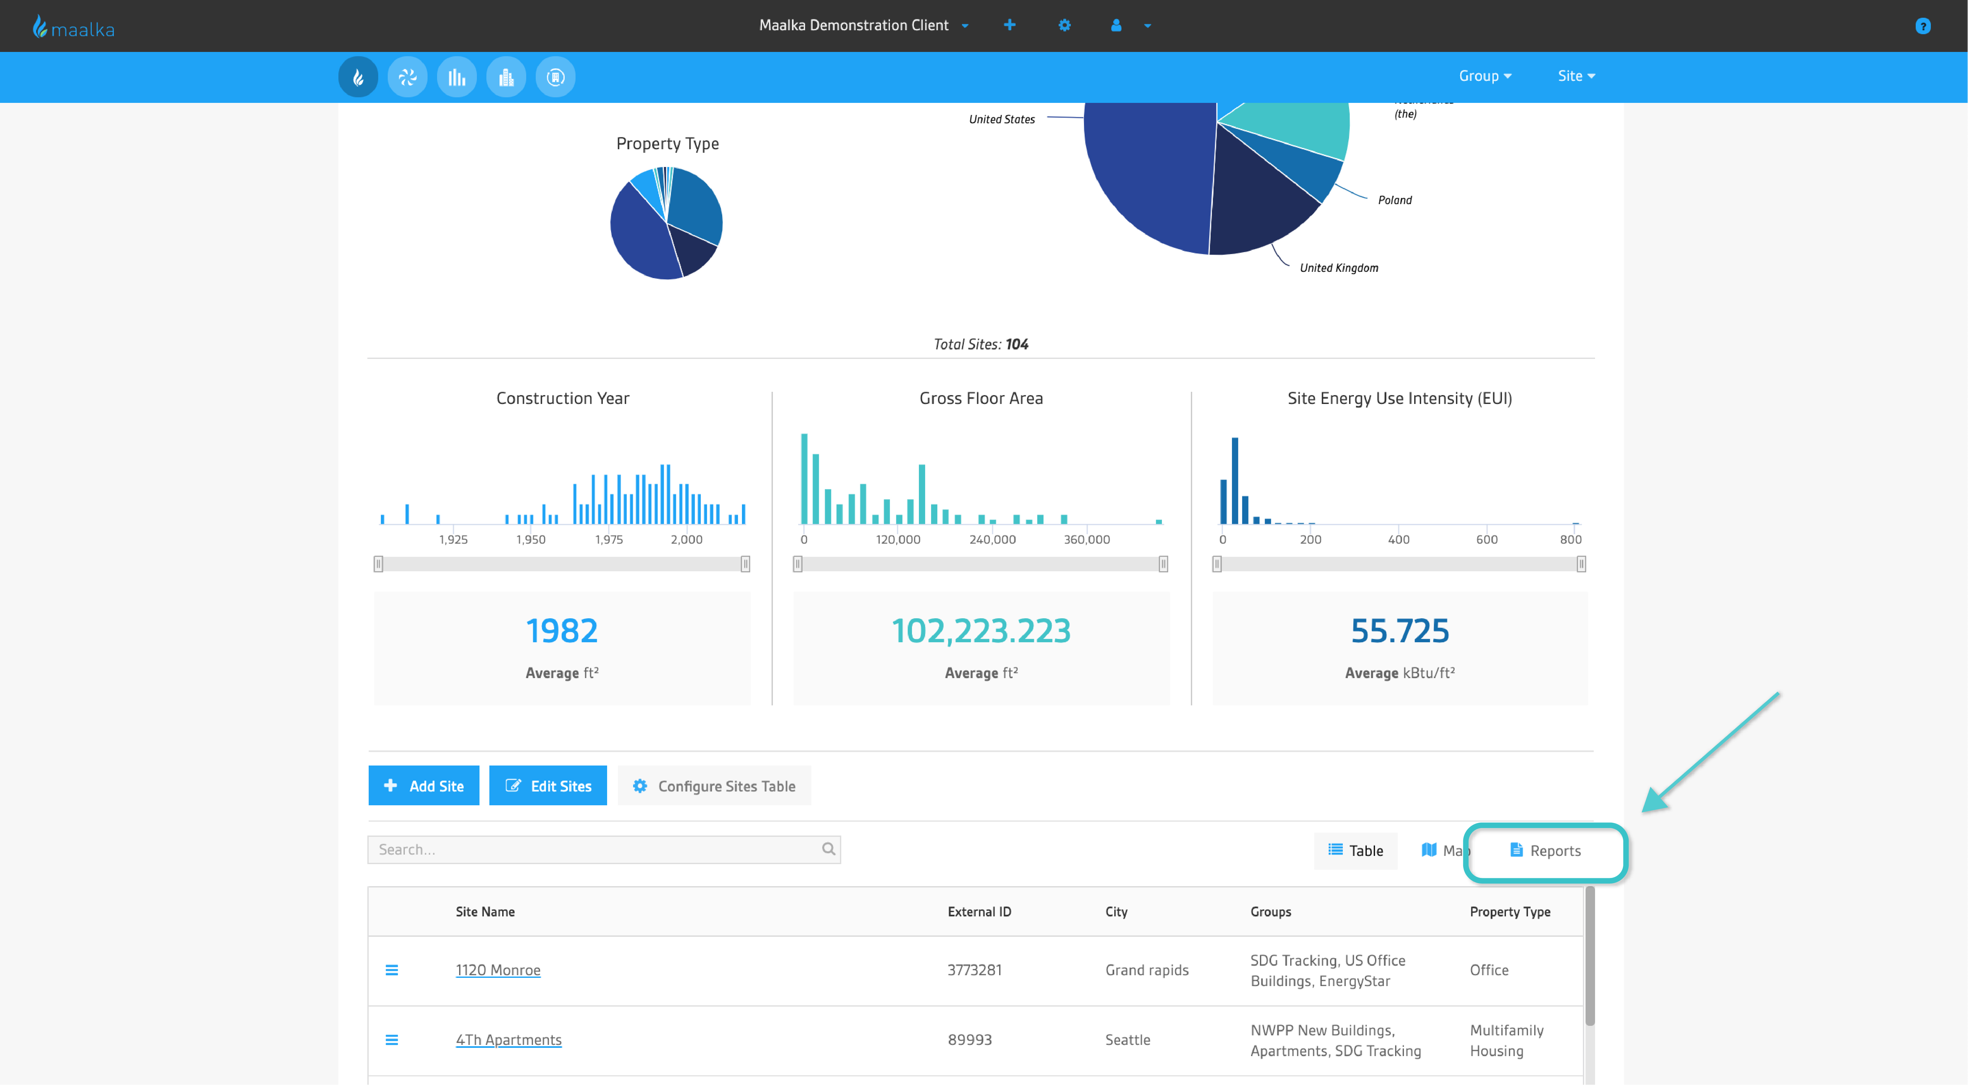Click the maalka flame logo
The width and height of the screenshot is (1968, 1085).
coord(73,28)
